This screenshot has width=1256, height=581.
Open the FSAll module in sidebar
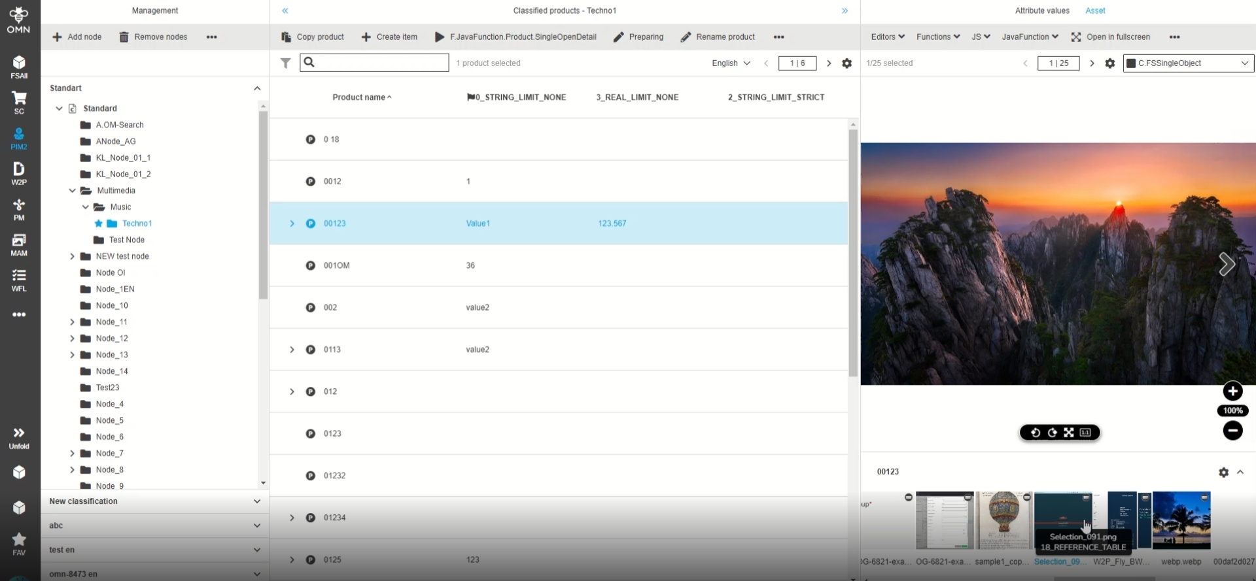point(19,67)
